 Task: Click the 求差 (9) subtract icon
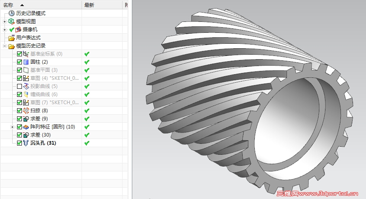26,119
